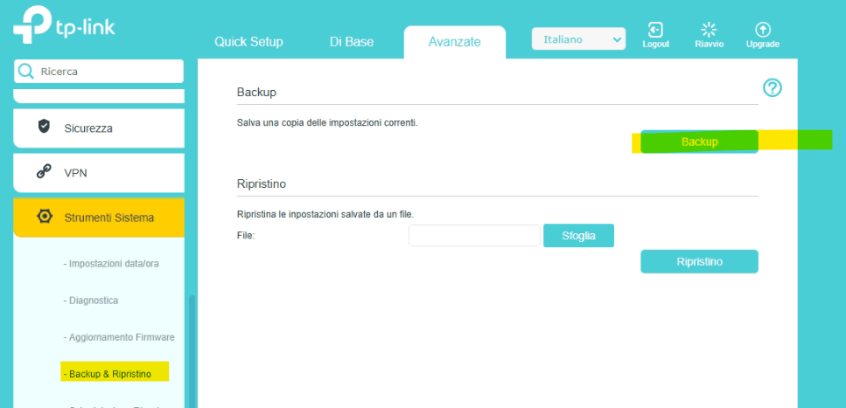Switch to the Di Base tab
The height and width of the screenshot is (408, 846).
pyautogui.click(x=352, y=42)
